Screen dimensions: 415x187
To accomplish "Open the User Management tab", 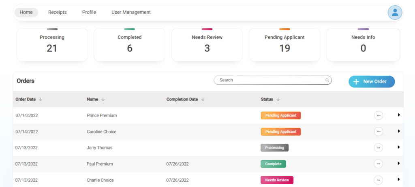I will tap(131, 13).
